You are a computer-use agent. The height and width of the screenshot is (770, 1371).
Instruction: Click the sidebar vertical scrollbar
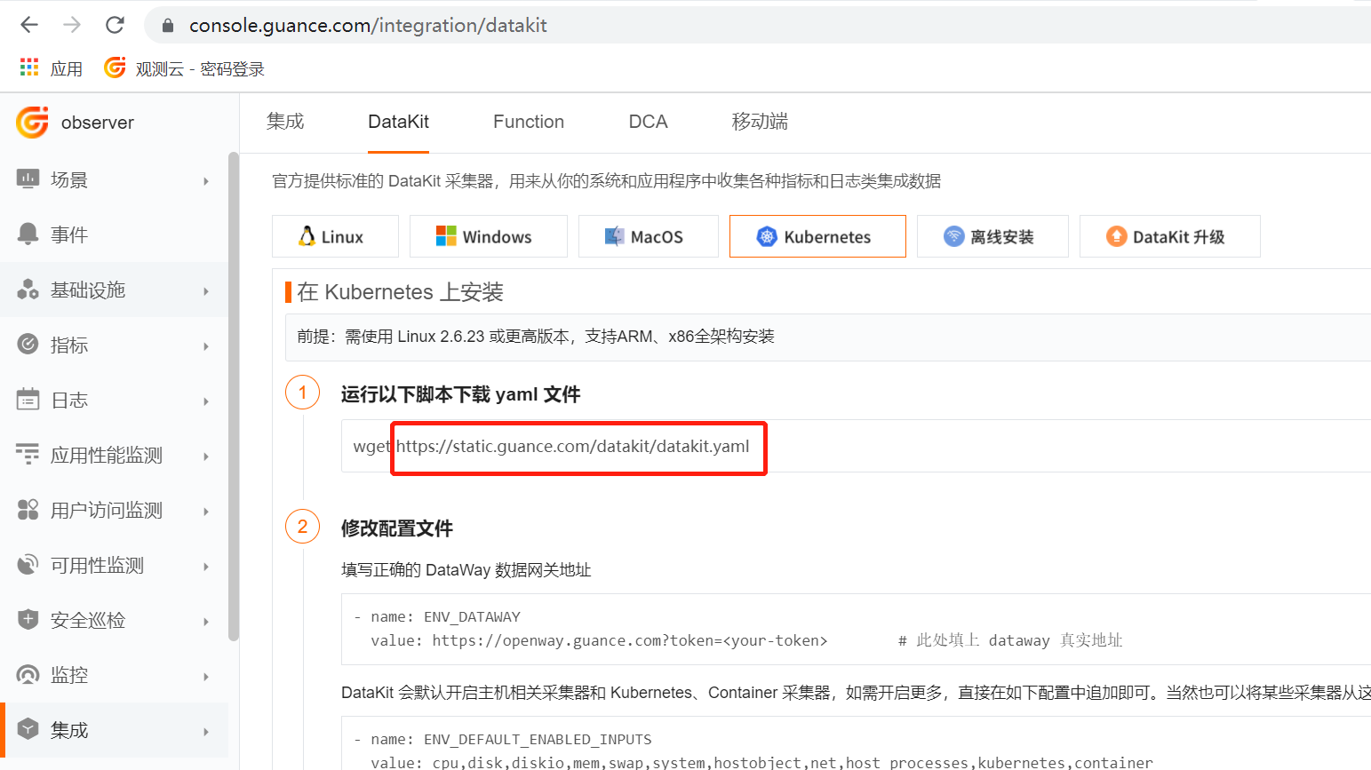[234, 396]
